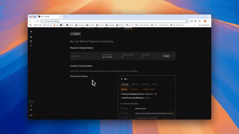Click the red delete icon beside Edit
This screenshot has height=134, width=239.
[172, 56]
